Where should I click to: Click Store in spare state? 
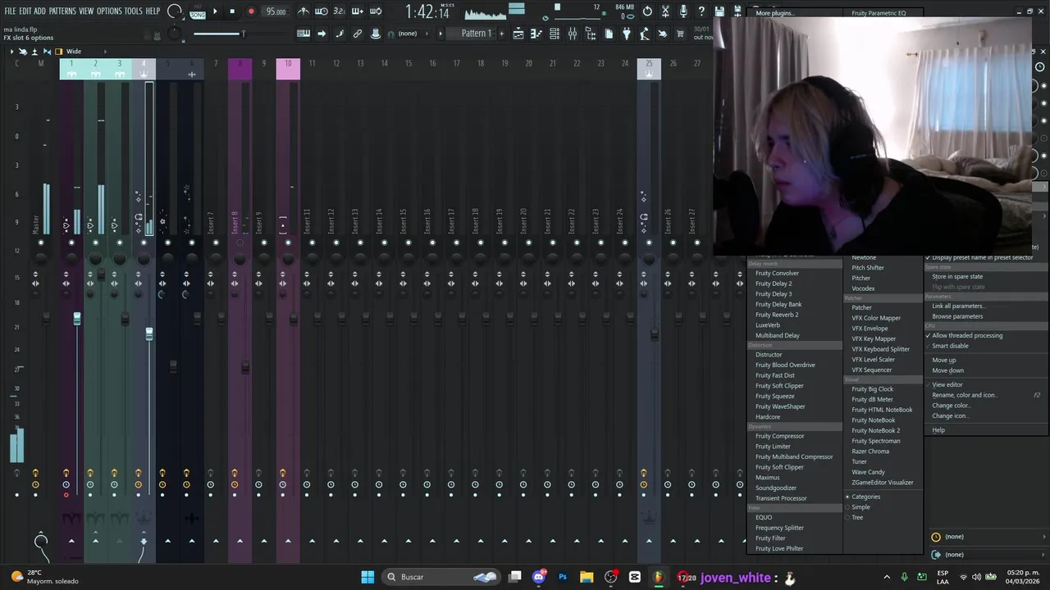[957, 277]
